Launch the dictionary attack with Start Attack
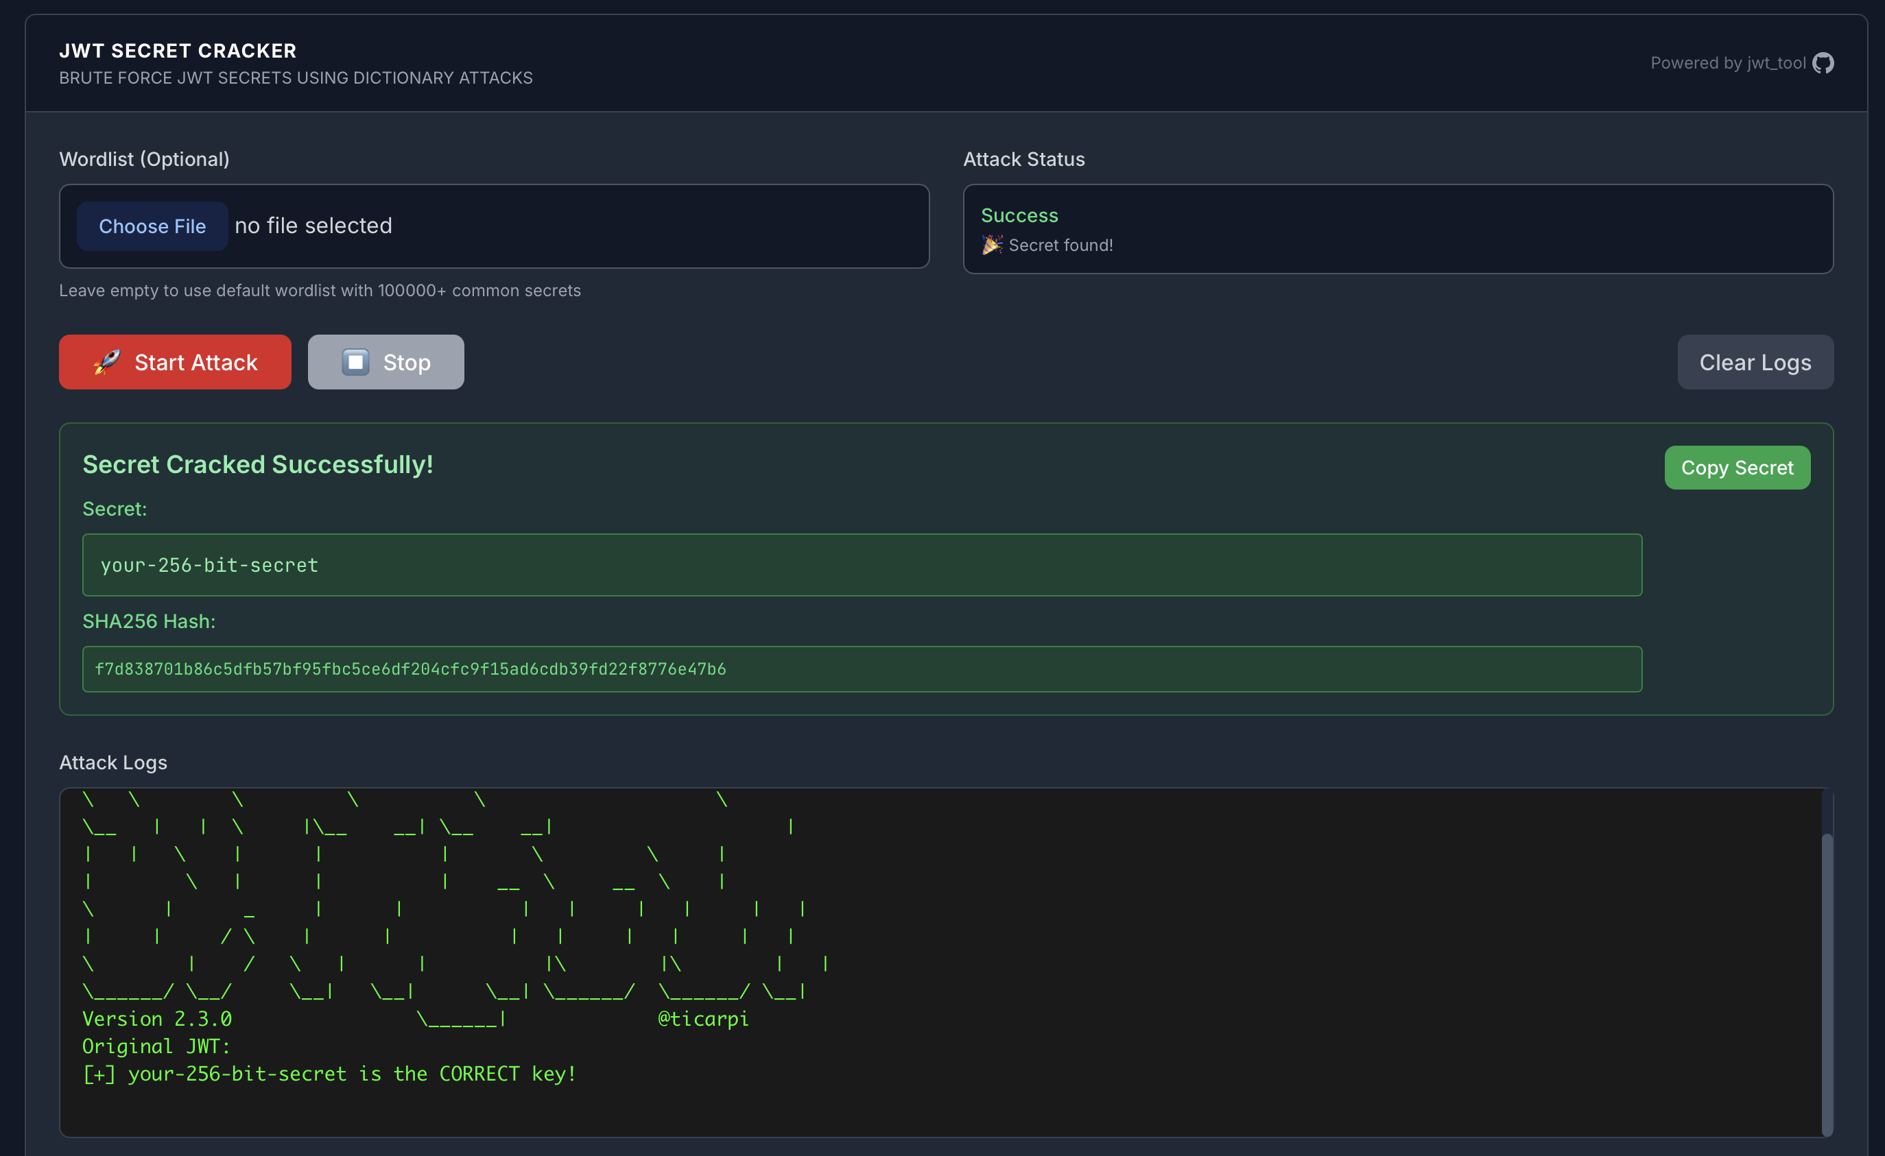1885x1156 pixels. [x=174, y=361]
